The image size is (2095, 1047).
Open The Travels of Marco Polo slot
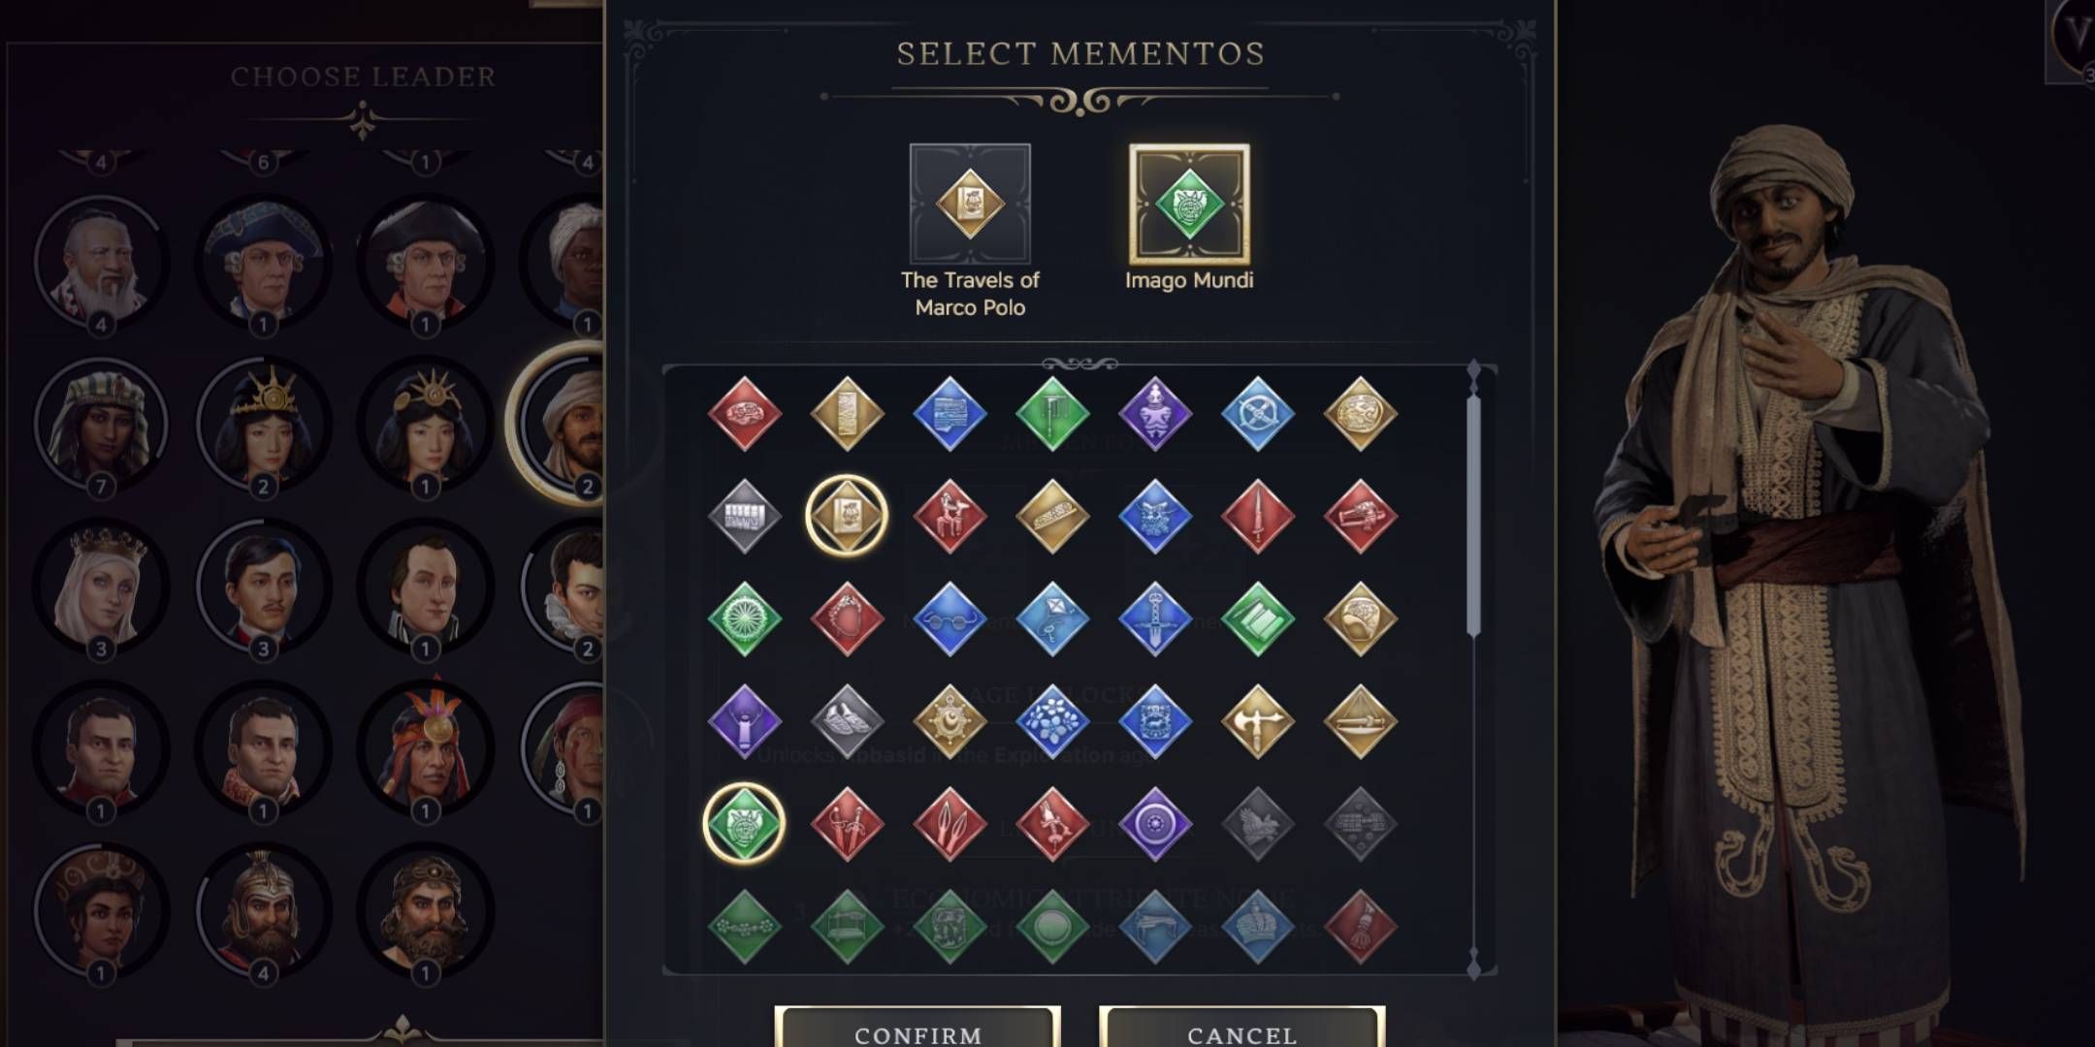click(x=970, y=204)
